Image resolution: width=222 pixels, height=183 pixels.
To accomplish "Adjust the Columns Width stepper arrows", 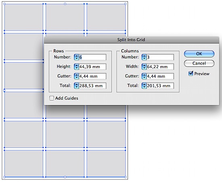I will (144, 67).
